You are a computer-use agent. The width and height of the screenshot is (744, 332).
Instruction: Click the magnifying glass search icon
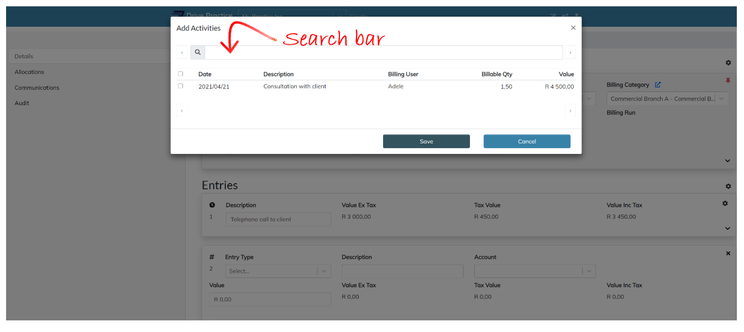tap(197, 52)
